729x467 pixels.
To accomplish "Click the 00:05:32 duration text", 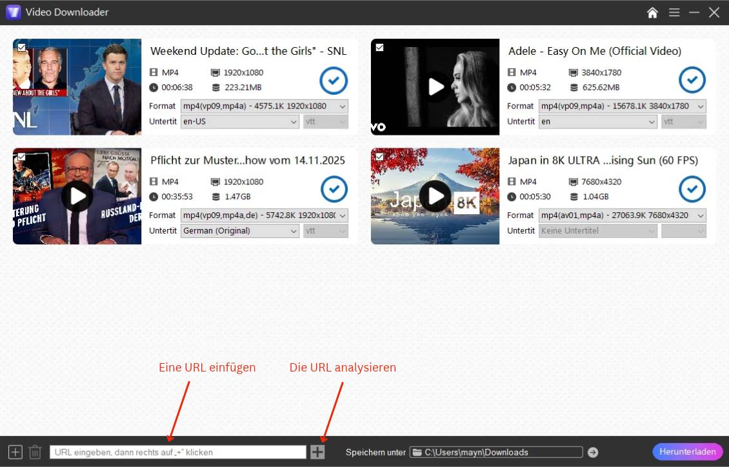I will pos(535,87).
